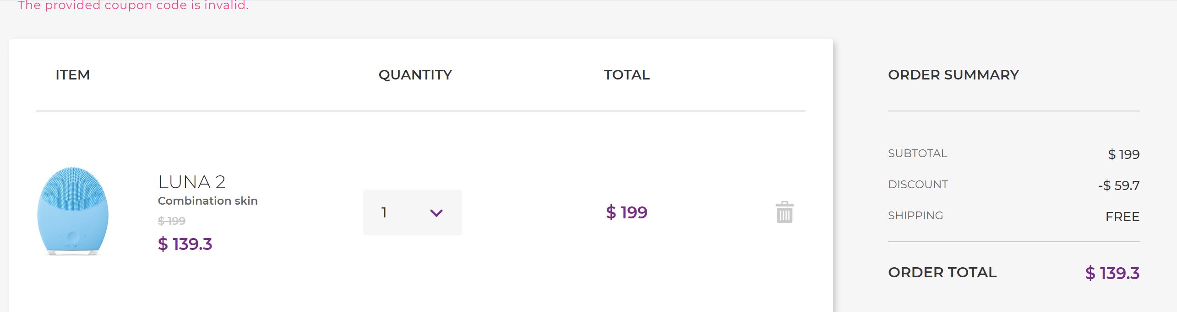Open the LUNA 2 product image

pyautogui.click(x=73, y=211)
